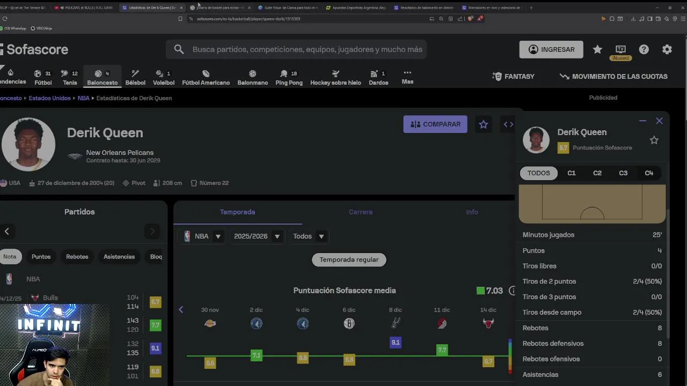
Task: Open the help question mark icon
Action: [644, 49]
